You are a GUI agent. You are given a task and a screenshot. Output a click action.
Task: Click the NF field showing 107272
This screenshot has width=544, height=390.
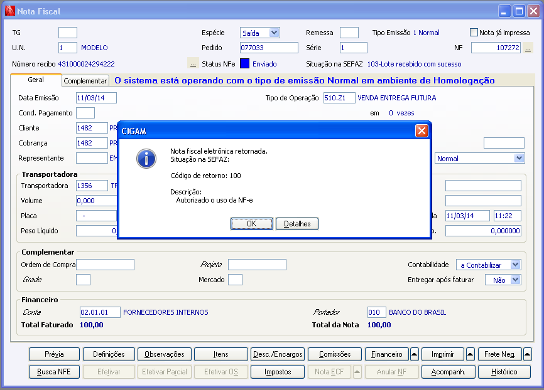click(496, 48)
